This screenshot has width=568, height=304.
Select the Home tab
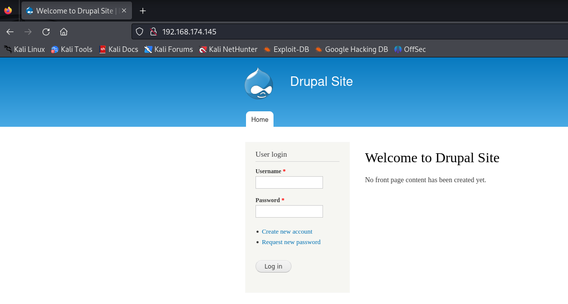tap(259, 119)
